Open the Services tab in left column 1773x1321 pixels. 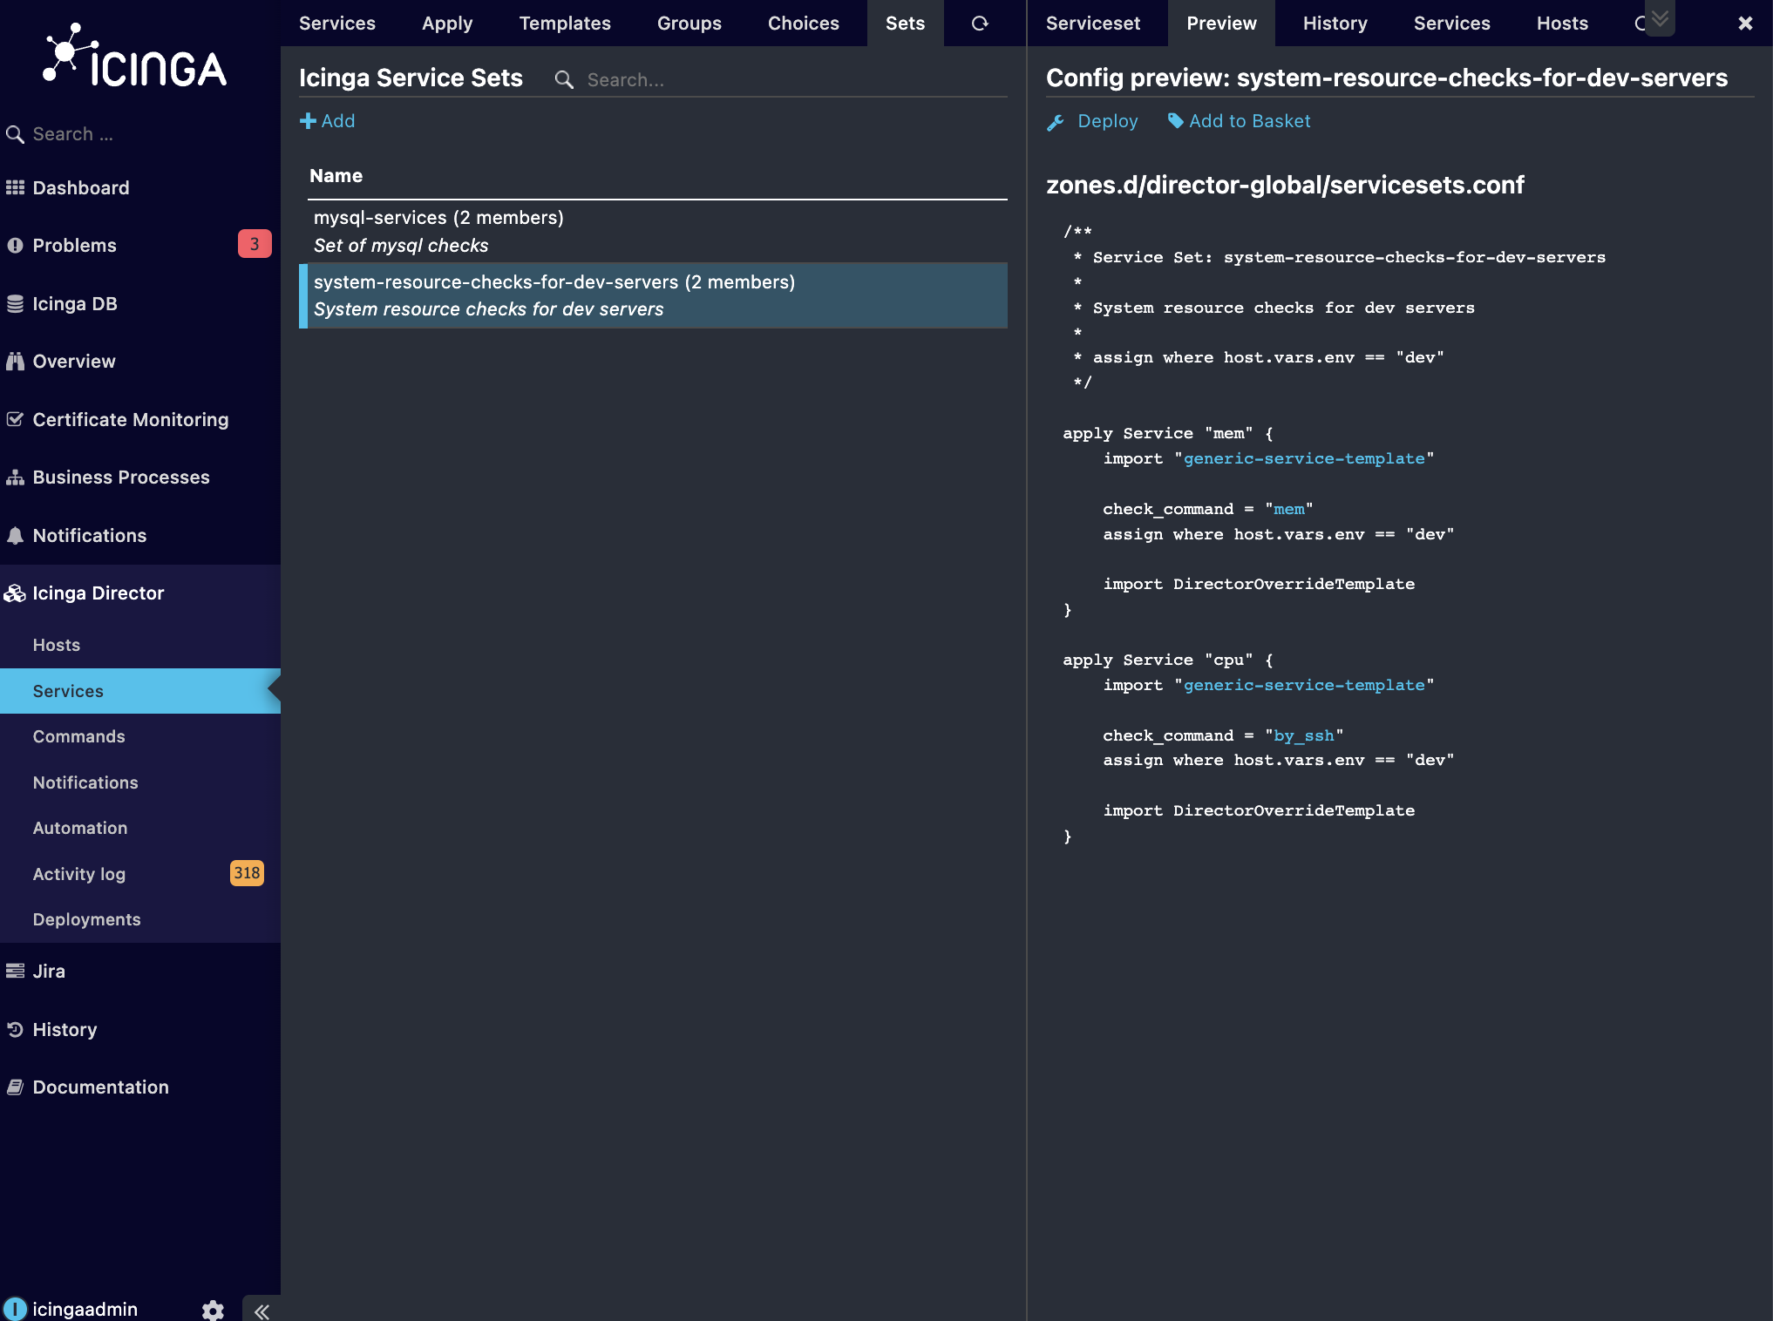(337, 24)
